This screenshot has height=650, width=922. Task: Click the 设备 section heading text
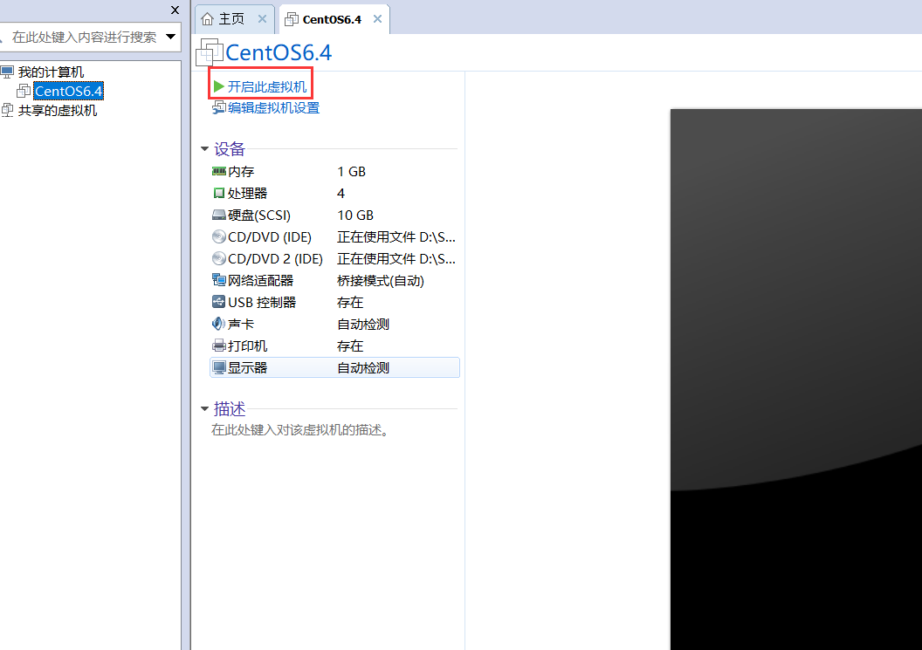pyautogui.click(x=229, y=148)
